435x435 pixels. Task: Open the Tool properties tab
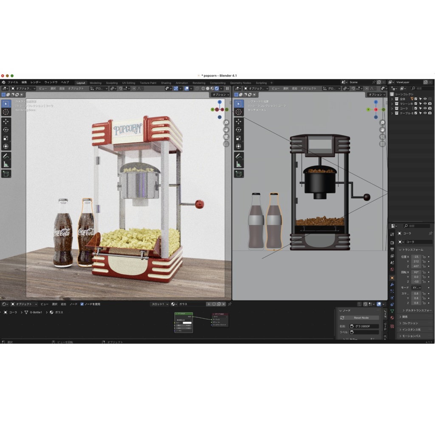point(392,234)
